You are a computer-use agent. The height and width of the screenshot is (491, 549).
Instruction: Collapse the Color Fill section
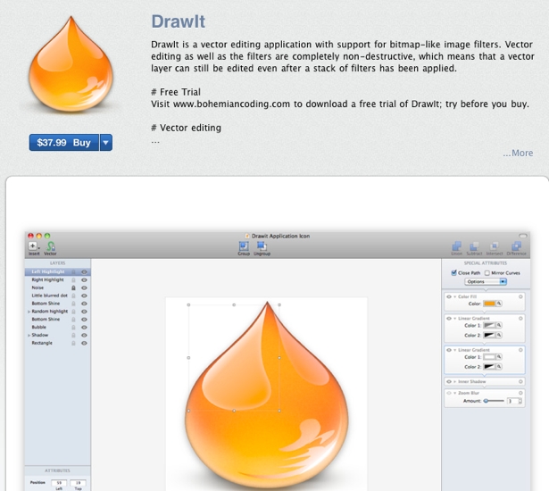point(455,296)
